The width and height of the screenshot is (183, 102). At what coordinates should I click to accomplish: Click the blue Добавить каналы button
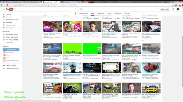(x=11, y=50)
